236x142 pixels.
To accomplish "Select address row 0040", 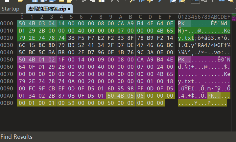I will [7, 52].
